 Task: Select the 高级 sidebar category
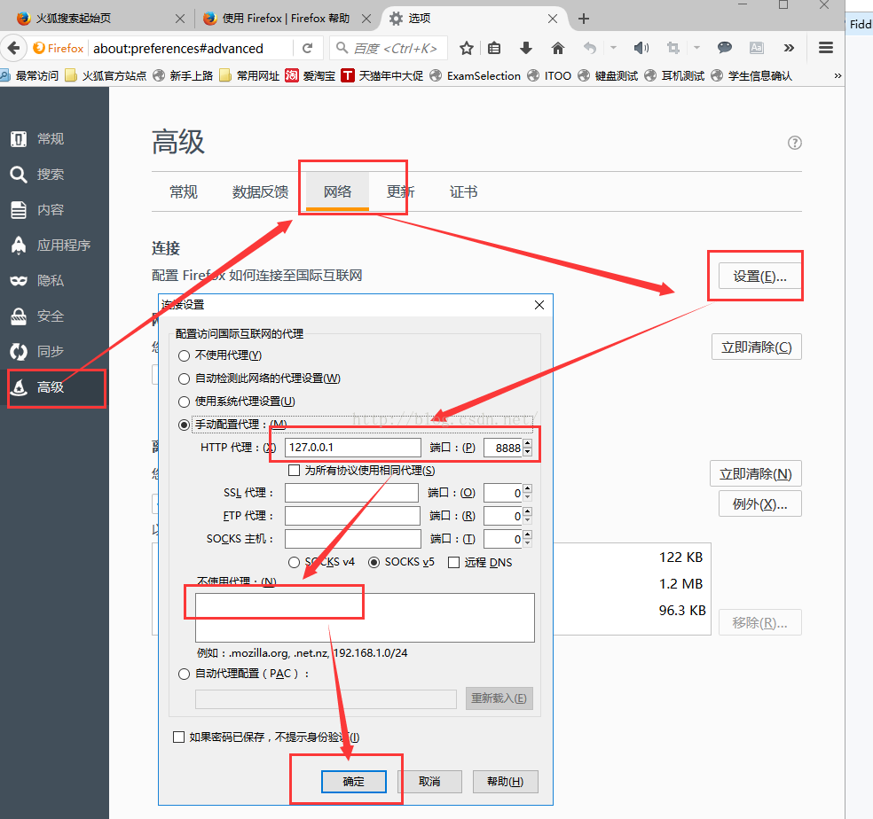55,387
